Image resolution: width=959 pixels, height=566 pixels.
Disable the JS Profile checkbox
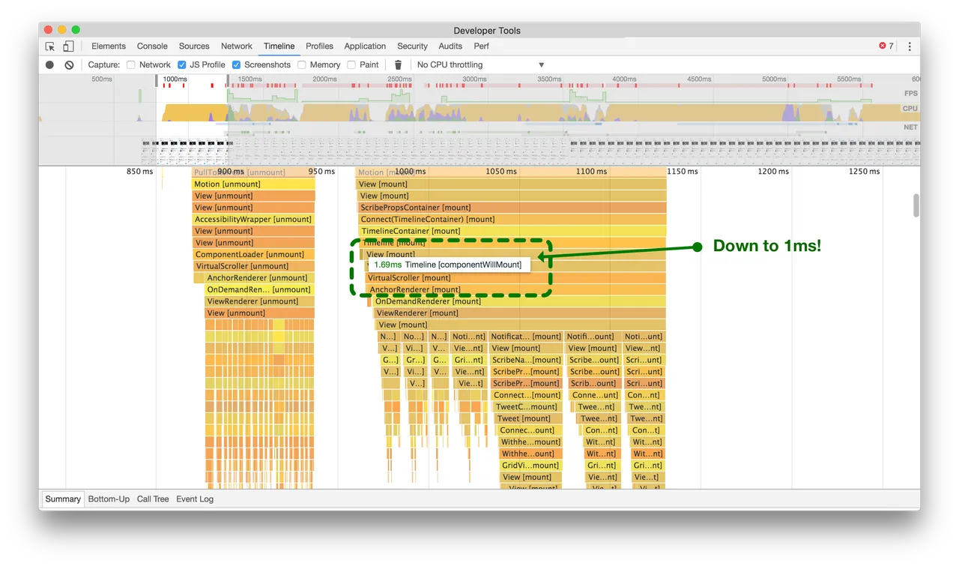pyautogui.click(x=181, y=64)
